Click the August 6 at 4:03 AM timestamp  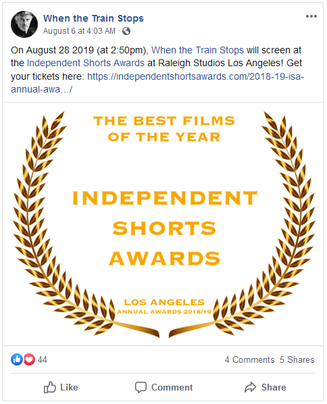(79, 31)
